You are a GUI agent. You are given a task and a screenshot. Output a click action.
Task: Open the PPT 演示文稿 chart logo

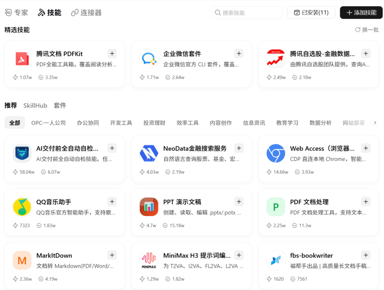click(x=149, y=207)
